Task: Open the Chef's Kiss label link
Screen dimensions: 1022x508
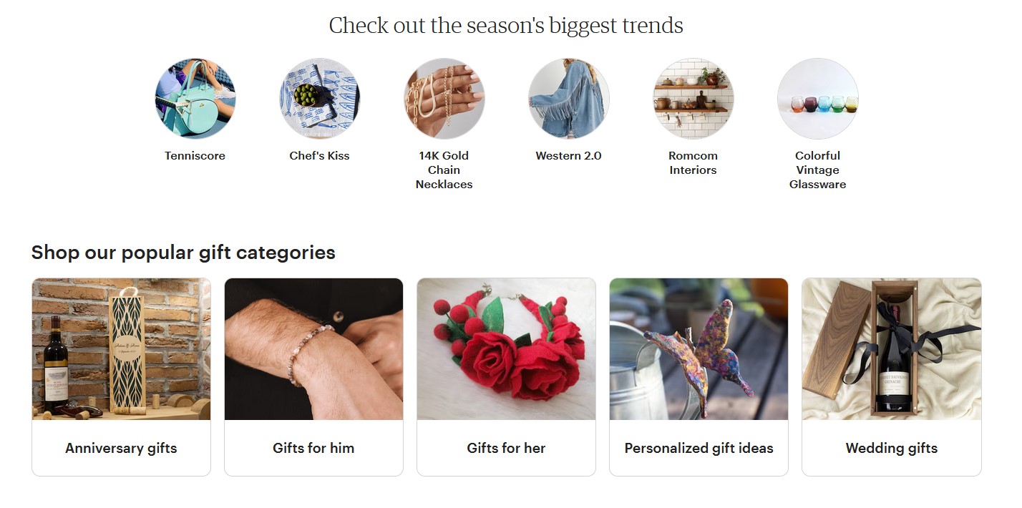Action: pos(319,155)
